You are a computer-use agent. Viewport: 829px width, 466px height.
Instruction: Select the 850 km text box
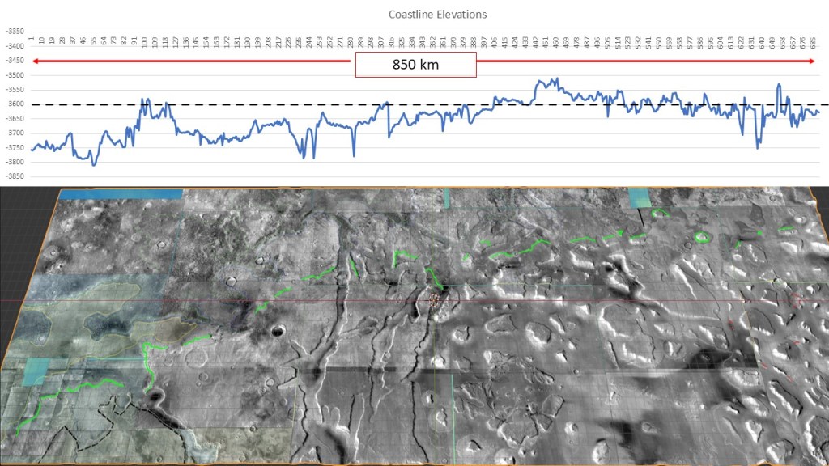(415, 65)
